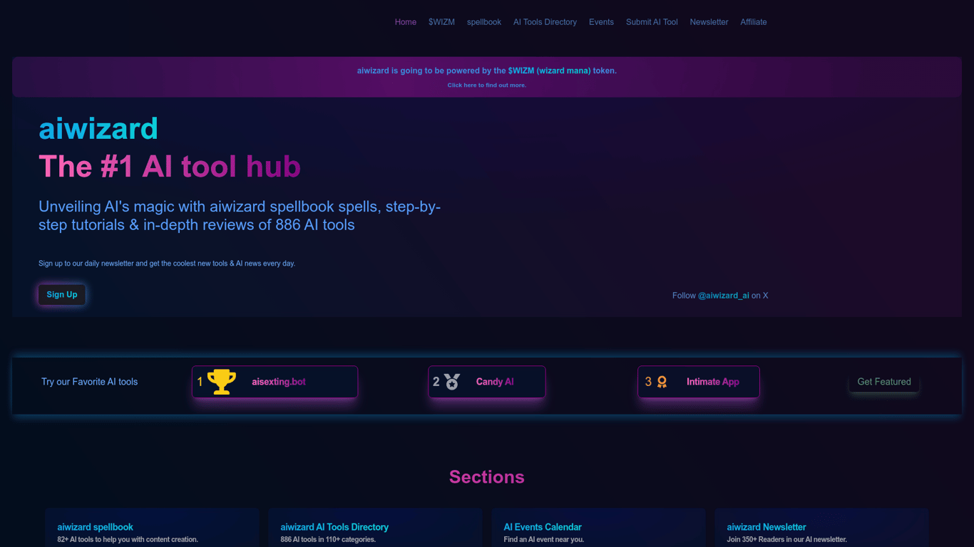Click "82+ AI tools" spellbook description text

tap(128, 540)
